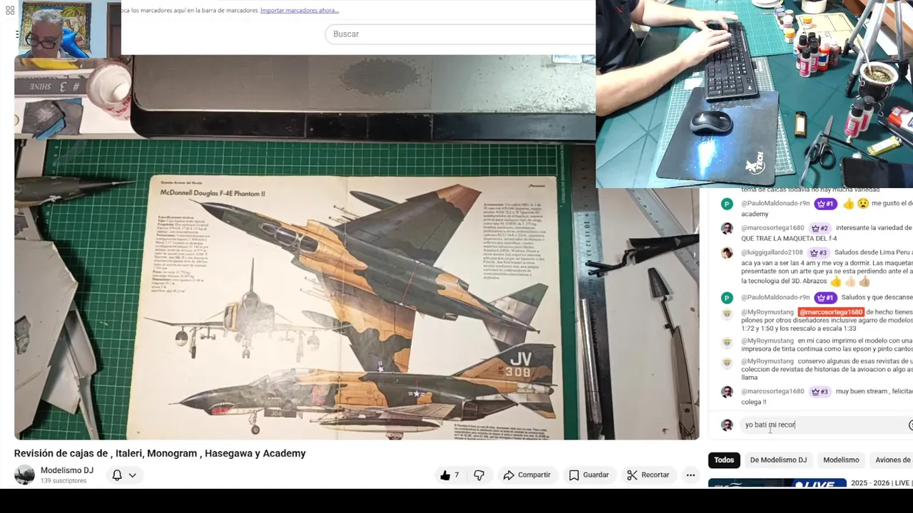913x513 pixels.
Task: Click the Recortar clip button
Action: pyautogui.click(x=648, y=475)
